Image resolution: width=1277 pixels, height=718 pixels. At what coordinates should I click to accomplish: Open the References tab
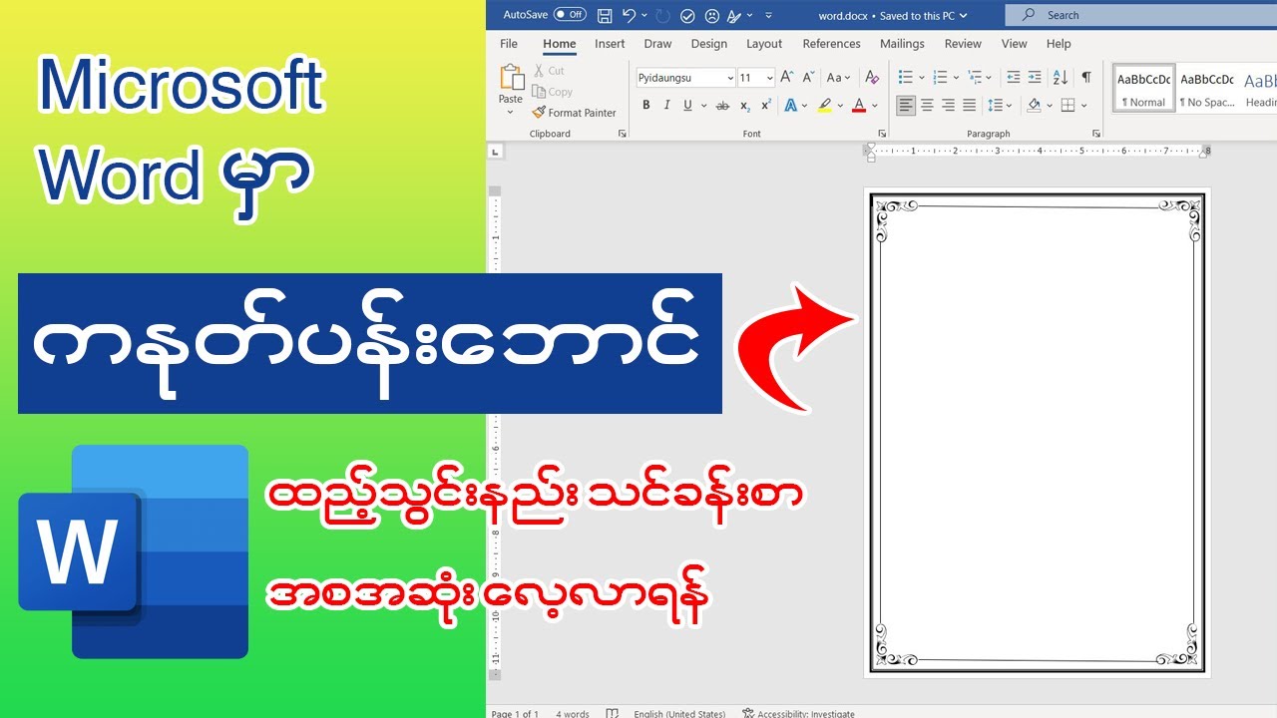point(831,44)
